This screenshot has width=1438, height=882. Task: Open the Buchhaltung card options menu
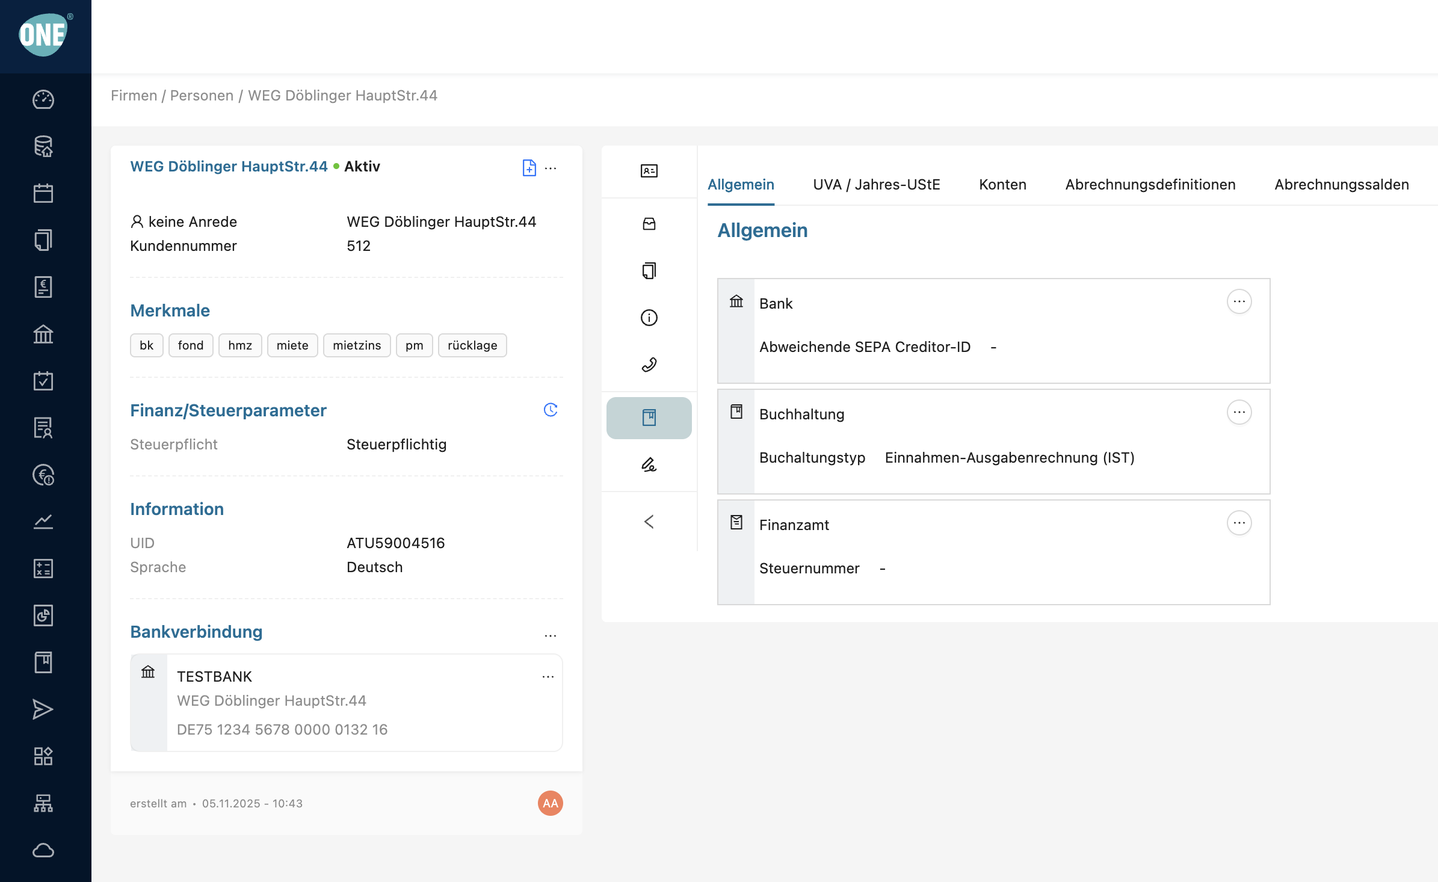coord(1239,413)
